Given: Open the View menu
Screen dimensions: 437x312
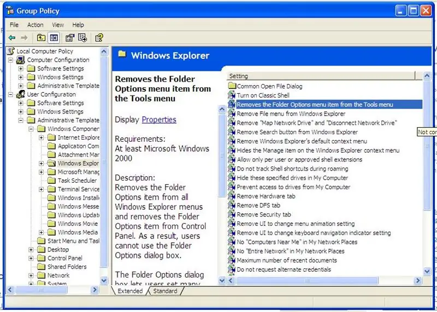Looking at the screenshot, I should tap(58, 25).
